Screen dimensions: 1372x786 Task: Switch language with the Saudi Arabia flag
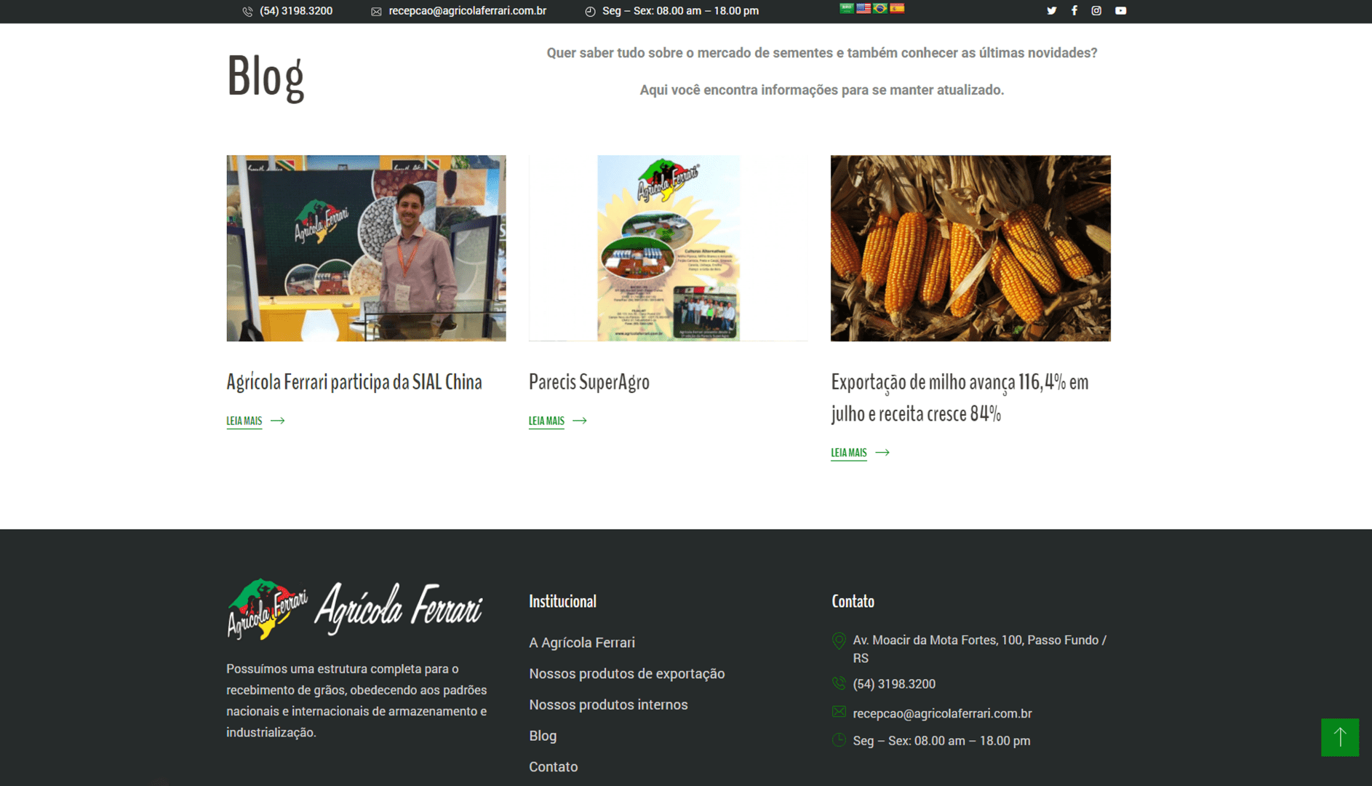point(847,9)
